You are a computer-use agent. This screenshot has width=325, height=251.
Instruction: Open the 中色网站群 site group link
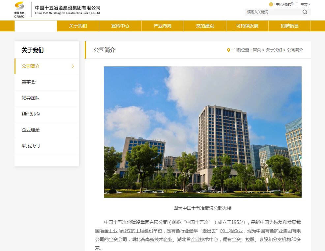pyautogui.click(x=284, y=4)
